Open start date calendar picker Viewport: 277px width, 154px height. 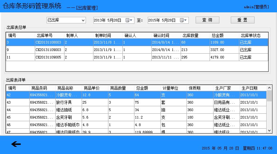pos(129,20)
